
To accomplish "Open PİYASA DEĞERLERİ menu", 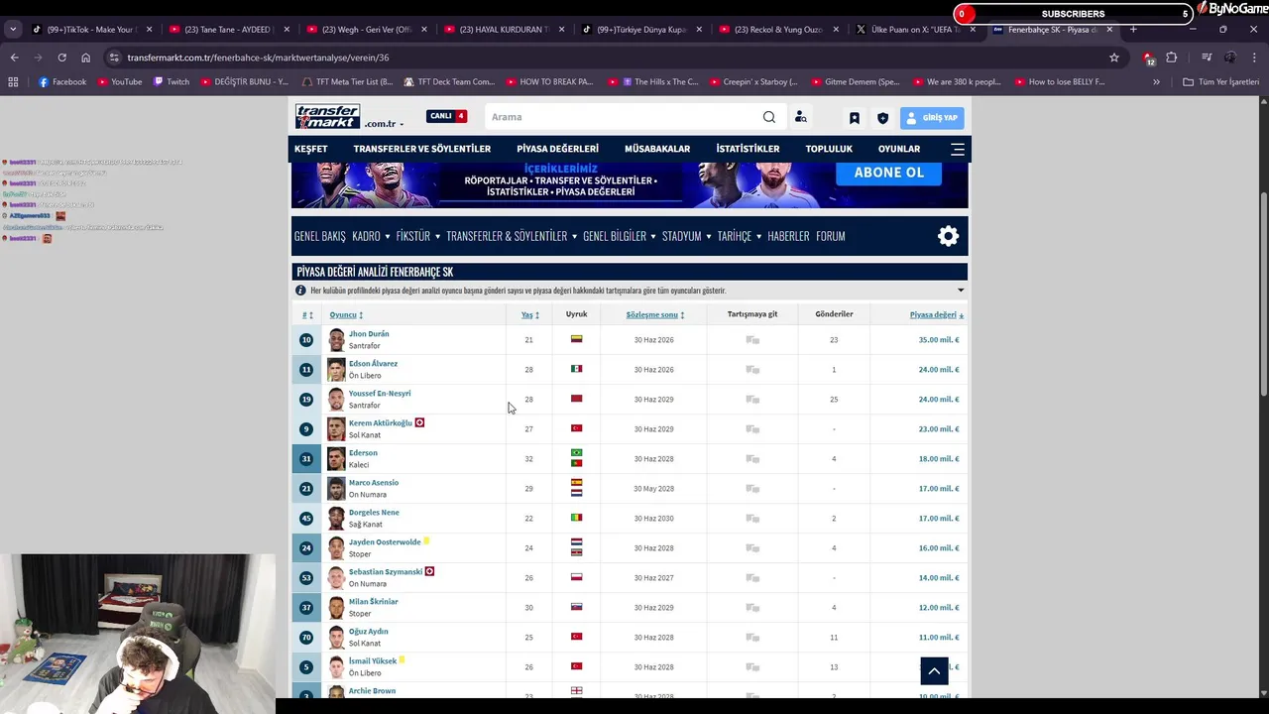I will (x=557, y=149).
